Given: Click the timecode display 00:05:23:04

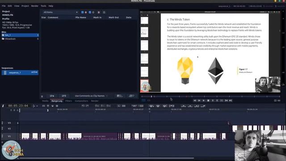Looking at the screenshot, I should coord(18,106).
